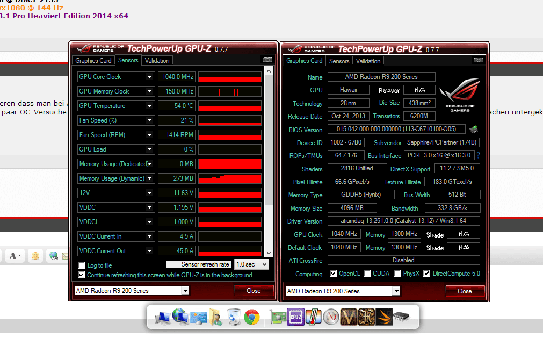The height and width of the screenshot is (359, 543).
Task: Open Fan Speed (%) sensor dropdown
Action: point(150,120)
